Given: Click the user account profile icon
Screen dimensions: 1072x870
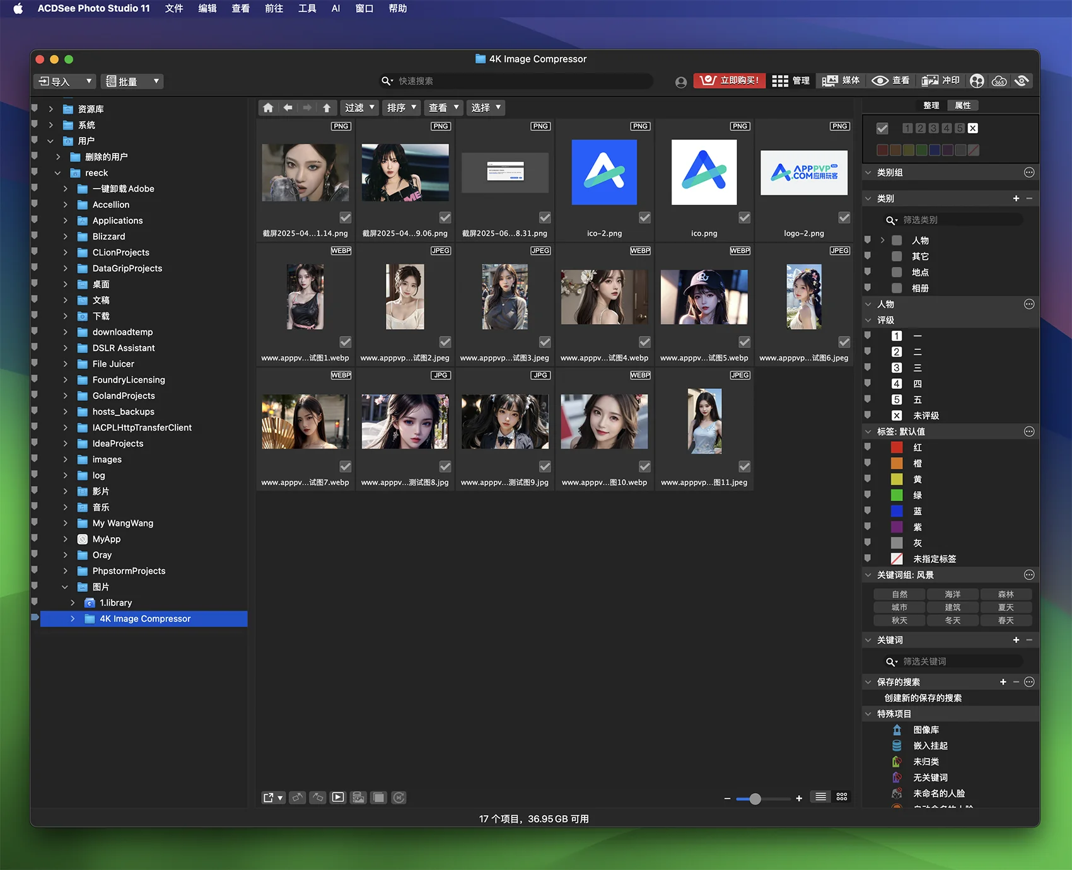Looking at the screenshot, I should pos(681,82).
